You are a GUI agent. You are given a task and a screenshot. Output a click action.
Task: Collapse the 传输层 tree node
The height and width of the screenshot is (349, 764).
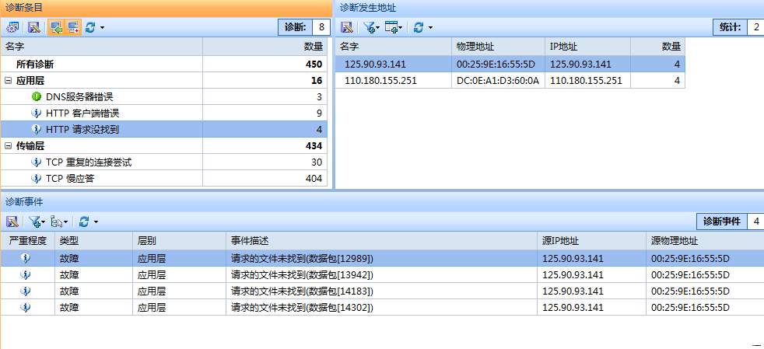click(x=9, y=145)
